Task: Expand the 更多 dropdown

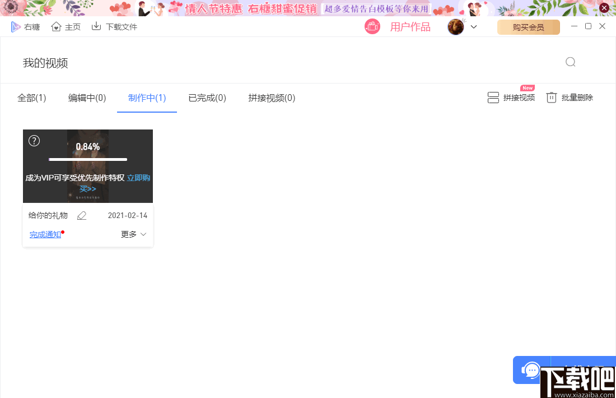Action: [134, 234]
